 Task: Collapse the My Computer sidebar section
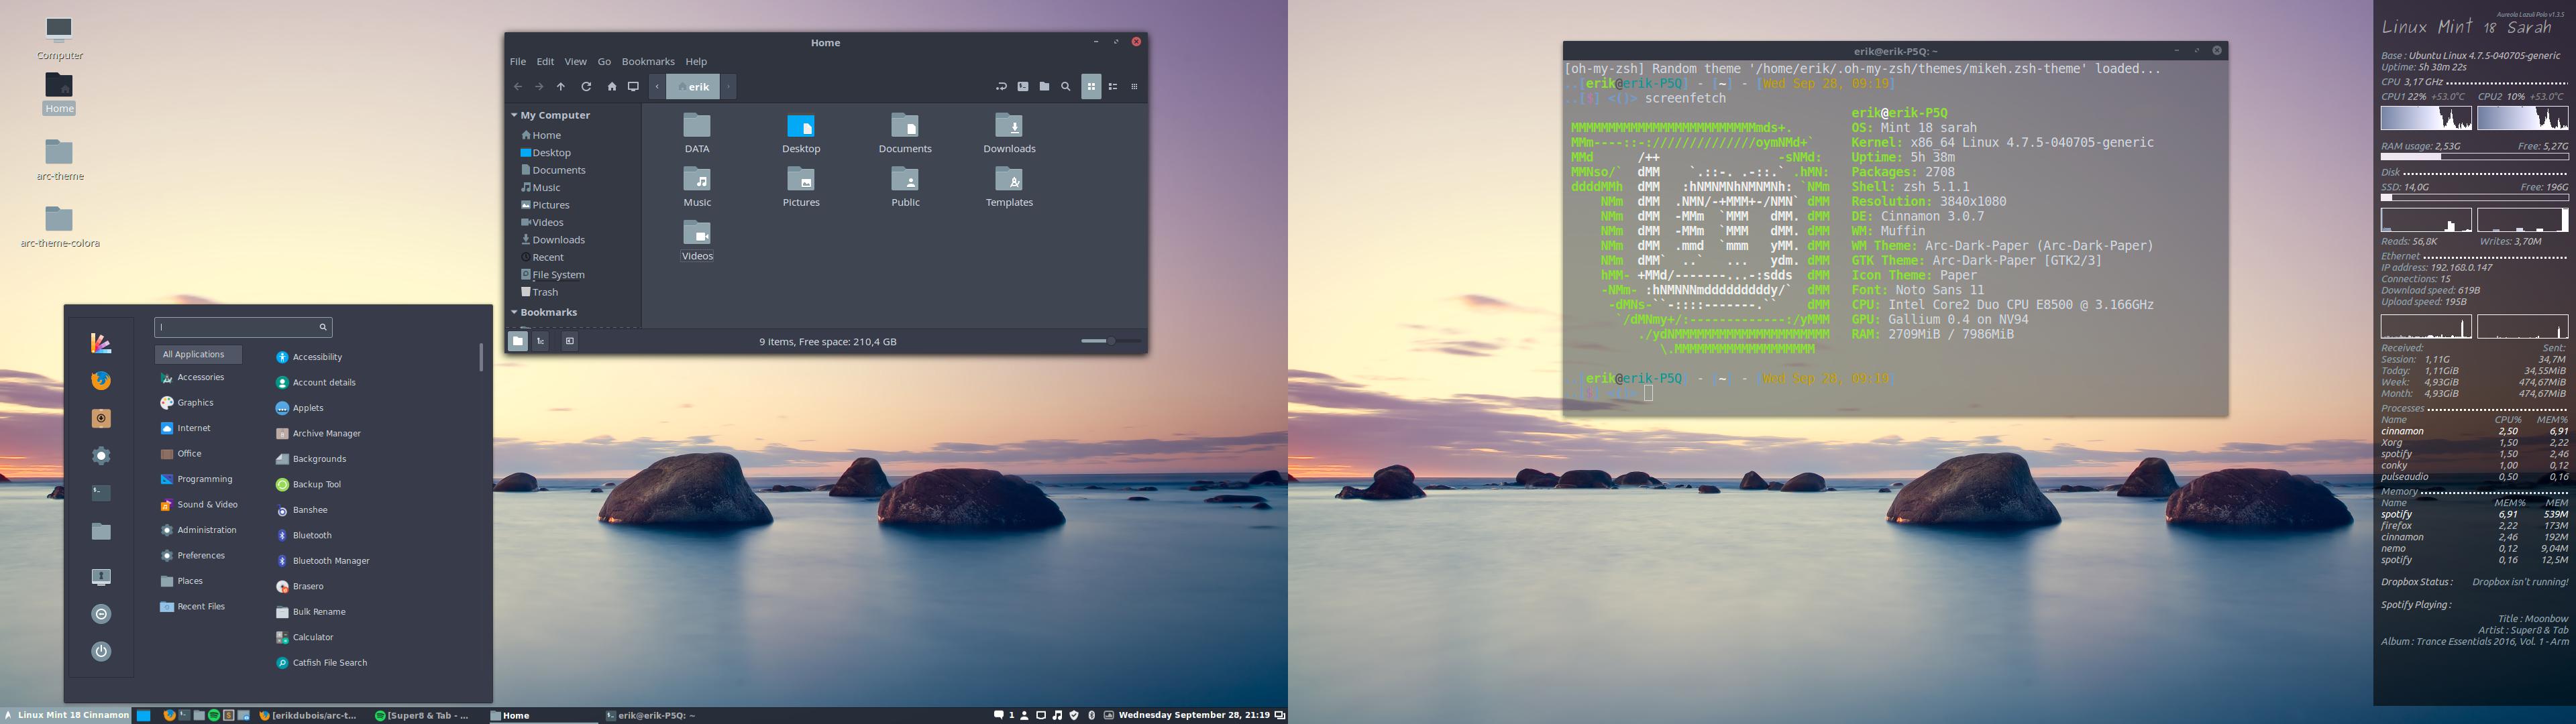514,115
